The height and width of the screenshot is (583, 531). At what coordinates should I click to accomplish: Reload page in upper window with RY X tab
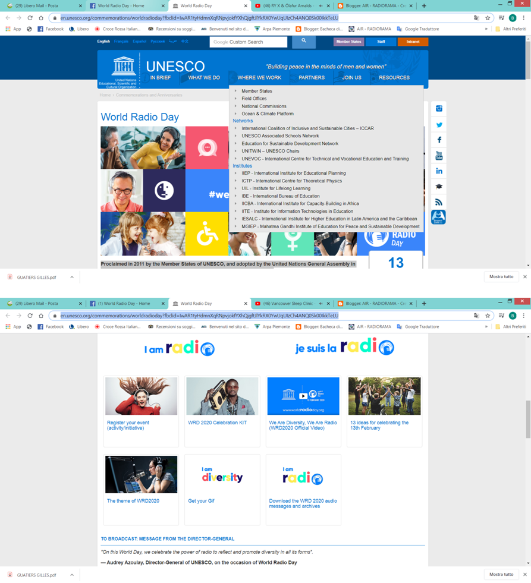(30, 18)
